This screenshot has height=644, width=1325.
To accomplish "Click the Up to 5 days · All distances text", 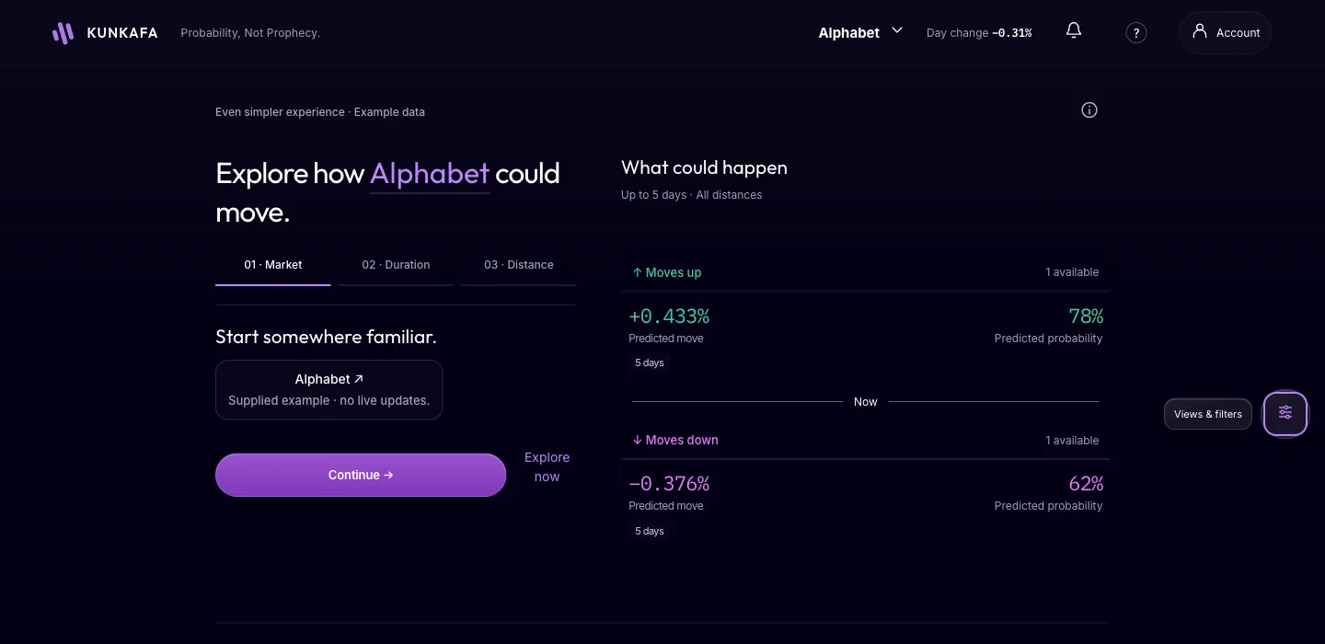I will pyautogui.click(x=691, y=195).
